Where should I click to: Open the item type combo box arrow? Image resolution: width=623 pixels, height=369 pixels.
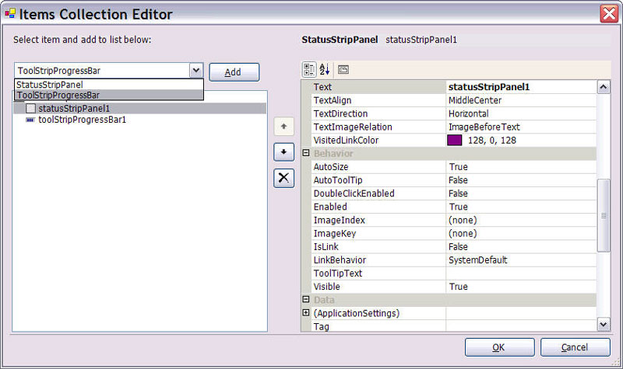[196, 71]
